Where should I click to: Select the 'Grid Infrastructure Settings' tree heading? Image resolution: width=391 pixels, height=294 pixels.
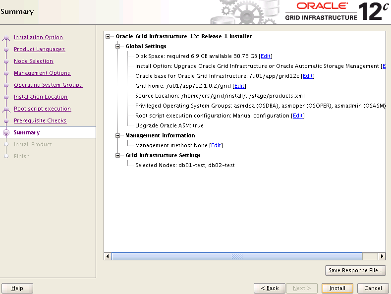pos(163,155)
